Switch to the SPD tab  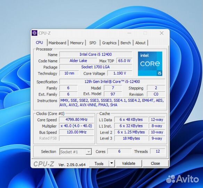click(93, 43)
